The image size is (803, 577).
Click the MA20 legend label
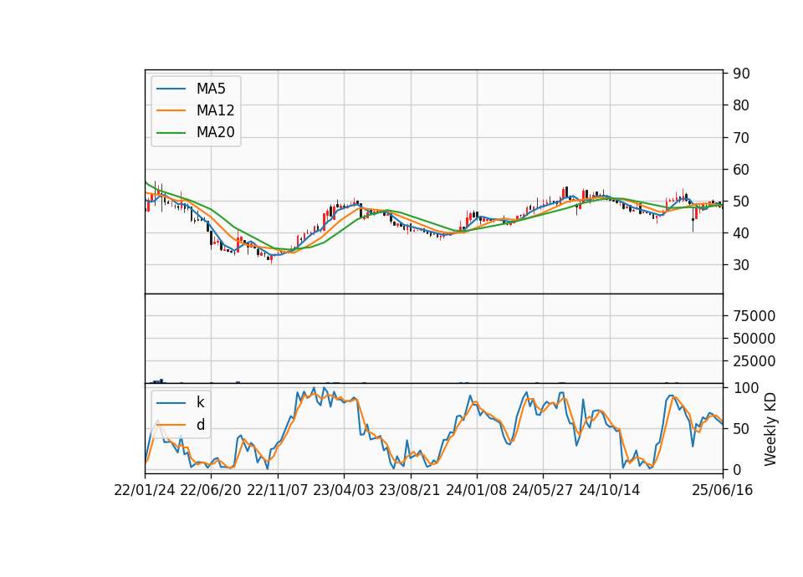pos(215,132)
